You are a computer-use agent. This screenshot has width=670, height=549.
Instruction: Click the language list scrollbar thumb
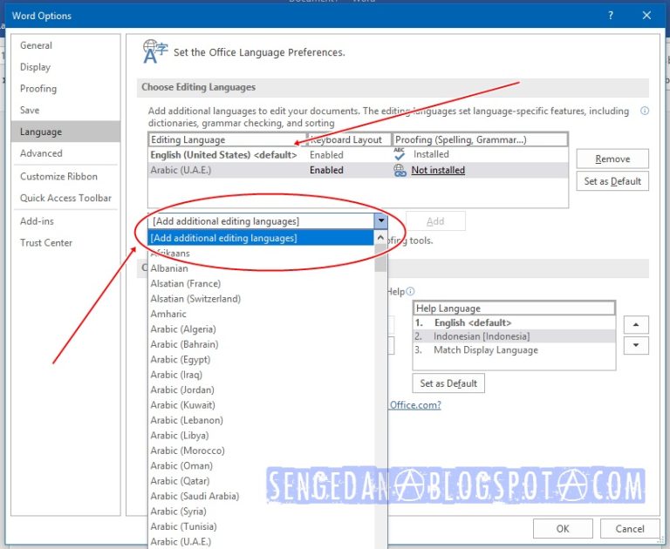[x=380, y=258]
